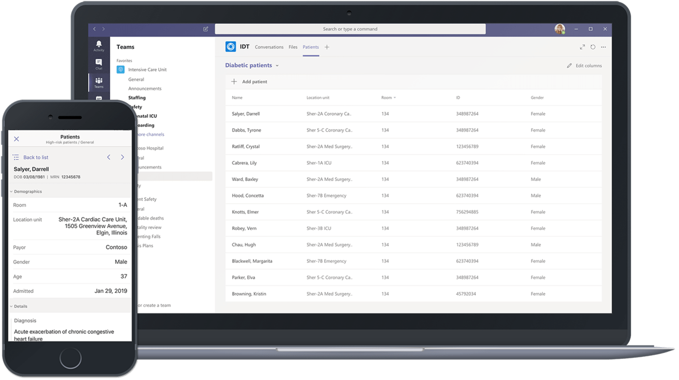Compose new message with pencil icon
This screenshot has width=679, height=380.
(x=206, y=29)
